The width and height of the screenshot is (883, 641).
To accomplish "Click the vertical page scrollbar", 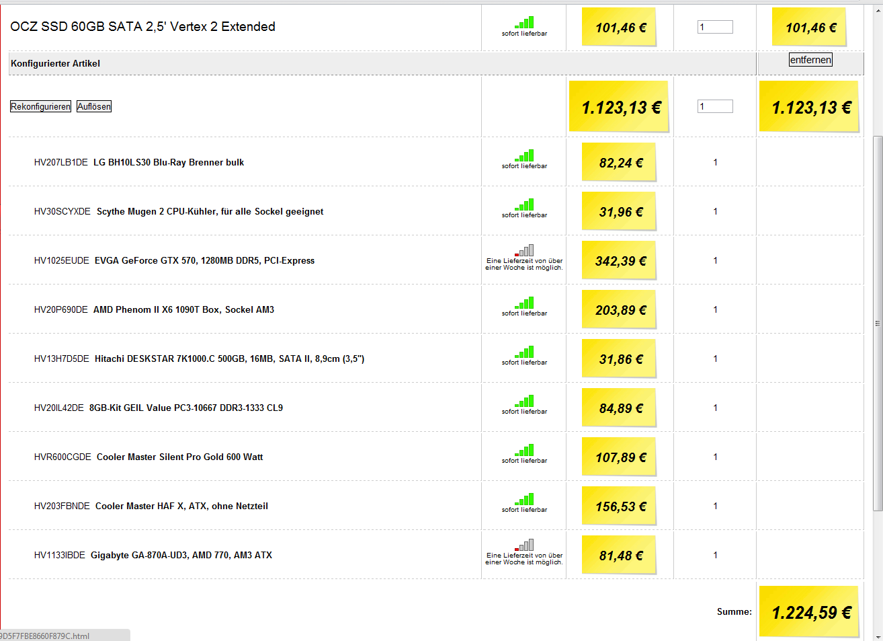I will (878, 323).
